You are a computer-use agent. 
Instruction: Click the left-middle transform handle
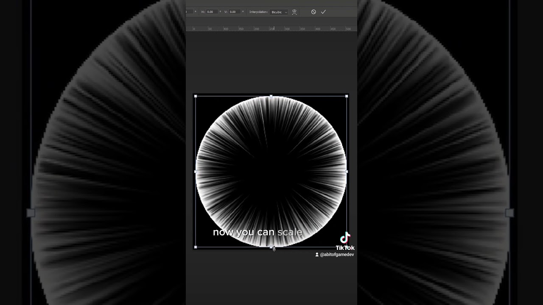tap(196, 172)
